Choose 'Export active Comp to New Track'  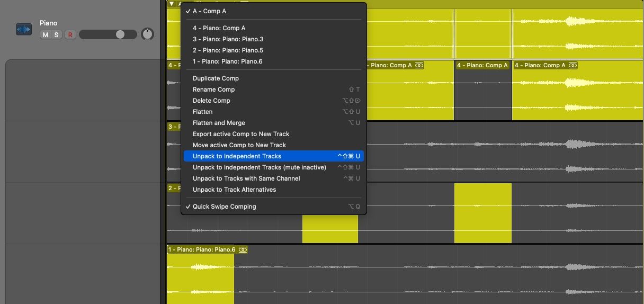[241, 134]
